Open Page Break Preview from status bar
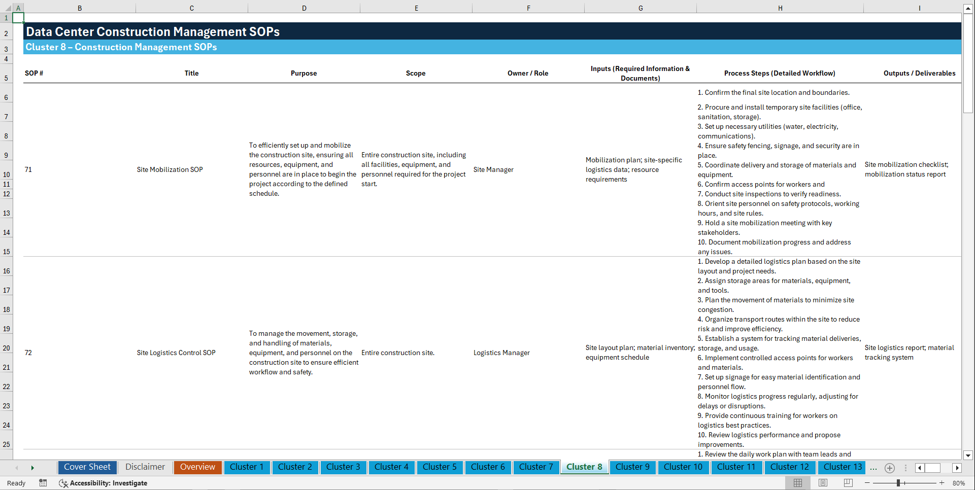975x490 pixels. [848, 483]
